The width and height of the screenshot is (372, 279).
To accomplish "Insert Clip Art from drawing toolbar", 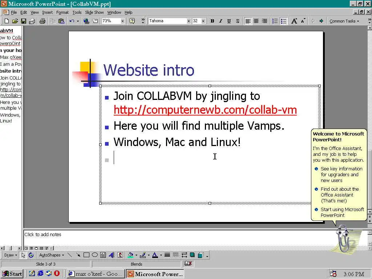I will click(x=120, y=255).
